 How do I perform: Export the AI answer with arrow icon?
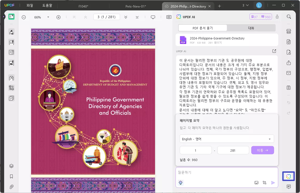274,51
